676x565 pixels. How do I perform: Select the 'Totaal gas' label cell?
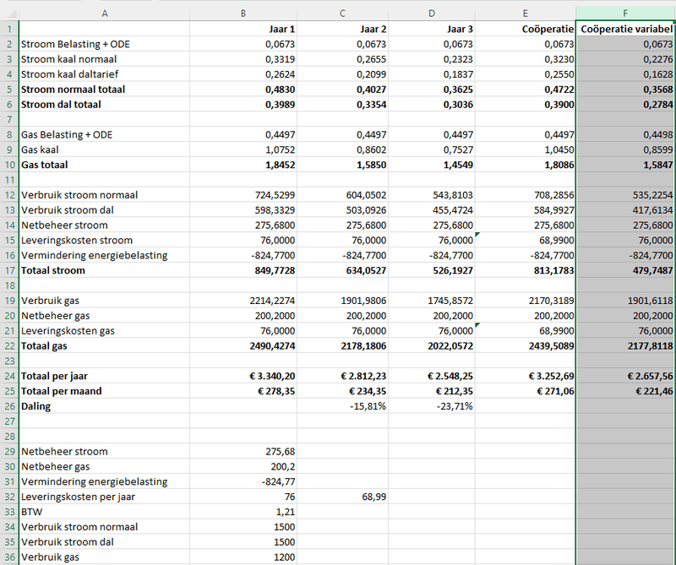(104, 345)
